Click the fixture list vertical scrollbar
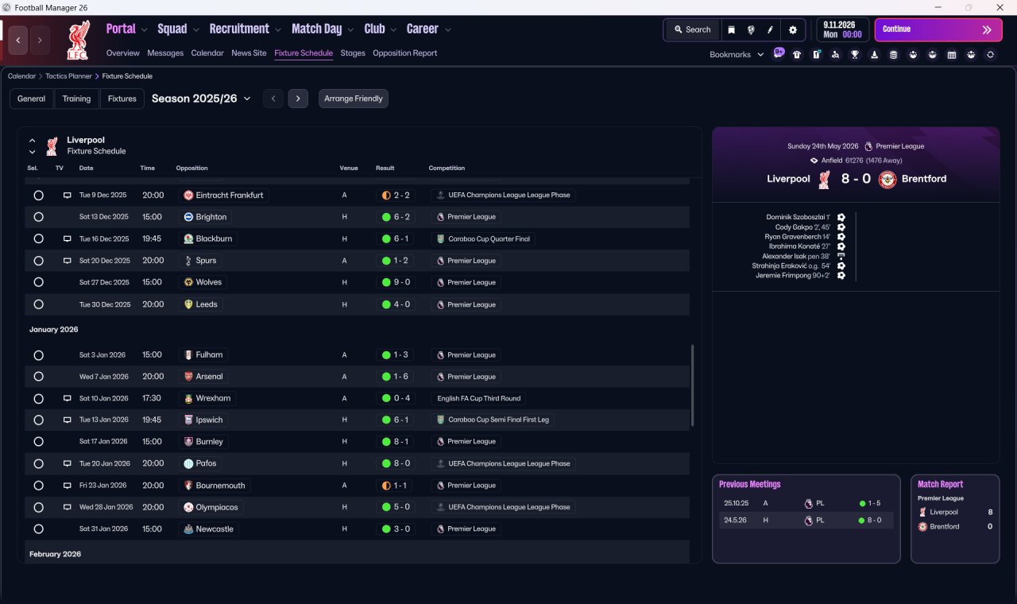The image size is (1017, 604). pyautogui.click(x=693, y=385)
